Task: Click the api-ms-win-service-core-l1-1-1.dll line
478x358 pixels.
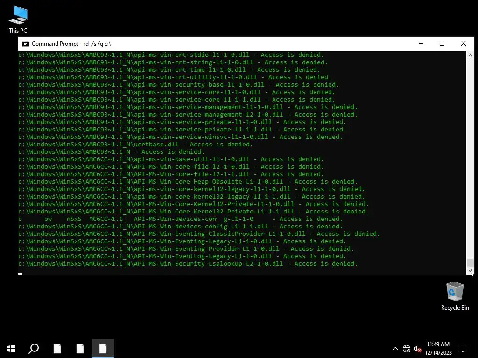Action: pyautogui.click(x=176, y=100)
